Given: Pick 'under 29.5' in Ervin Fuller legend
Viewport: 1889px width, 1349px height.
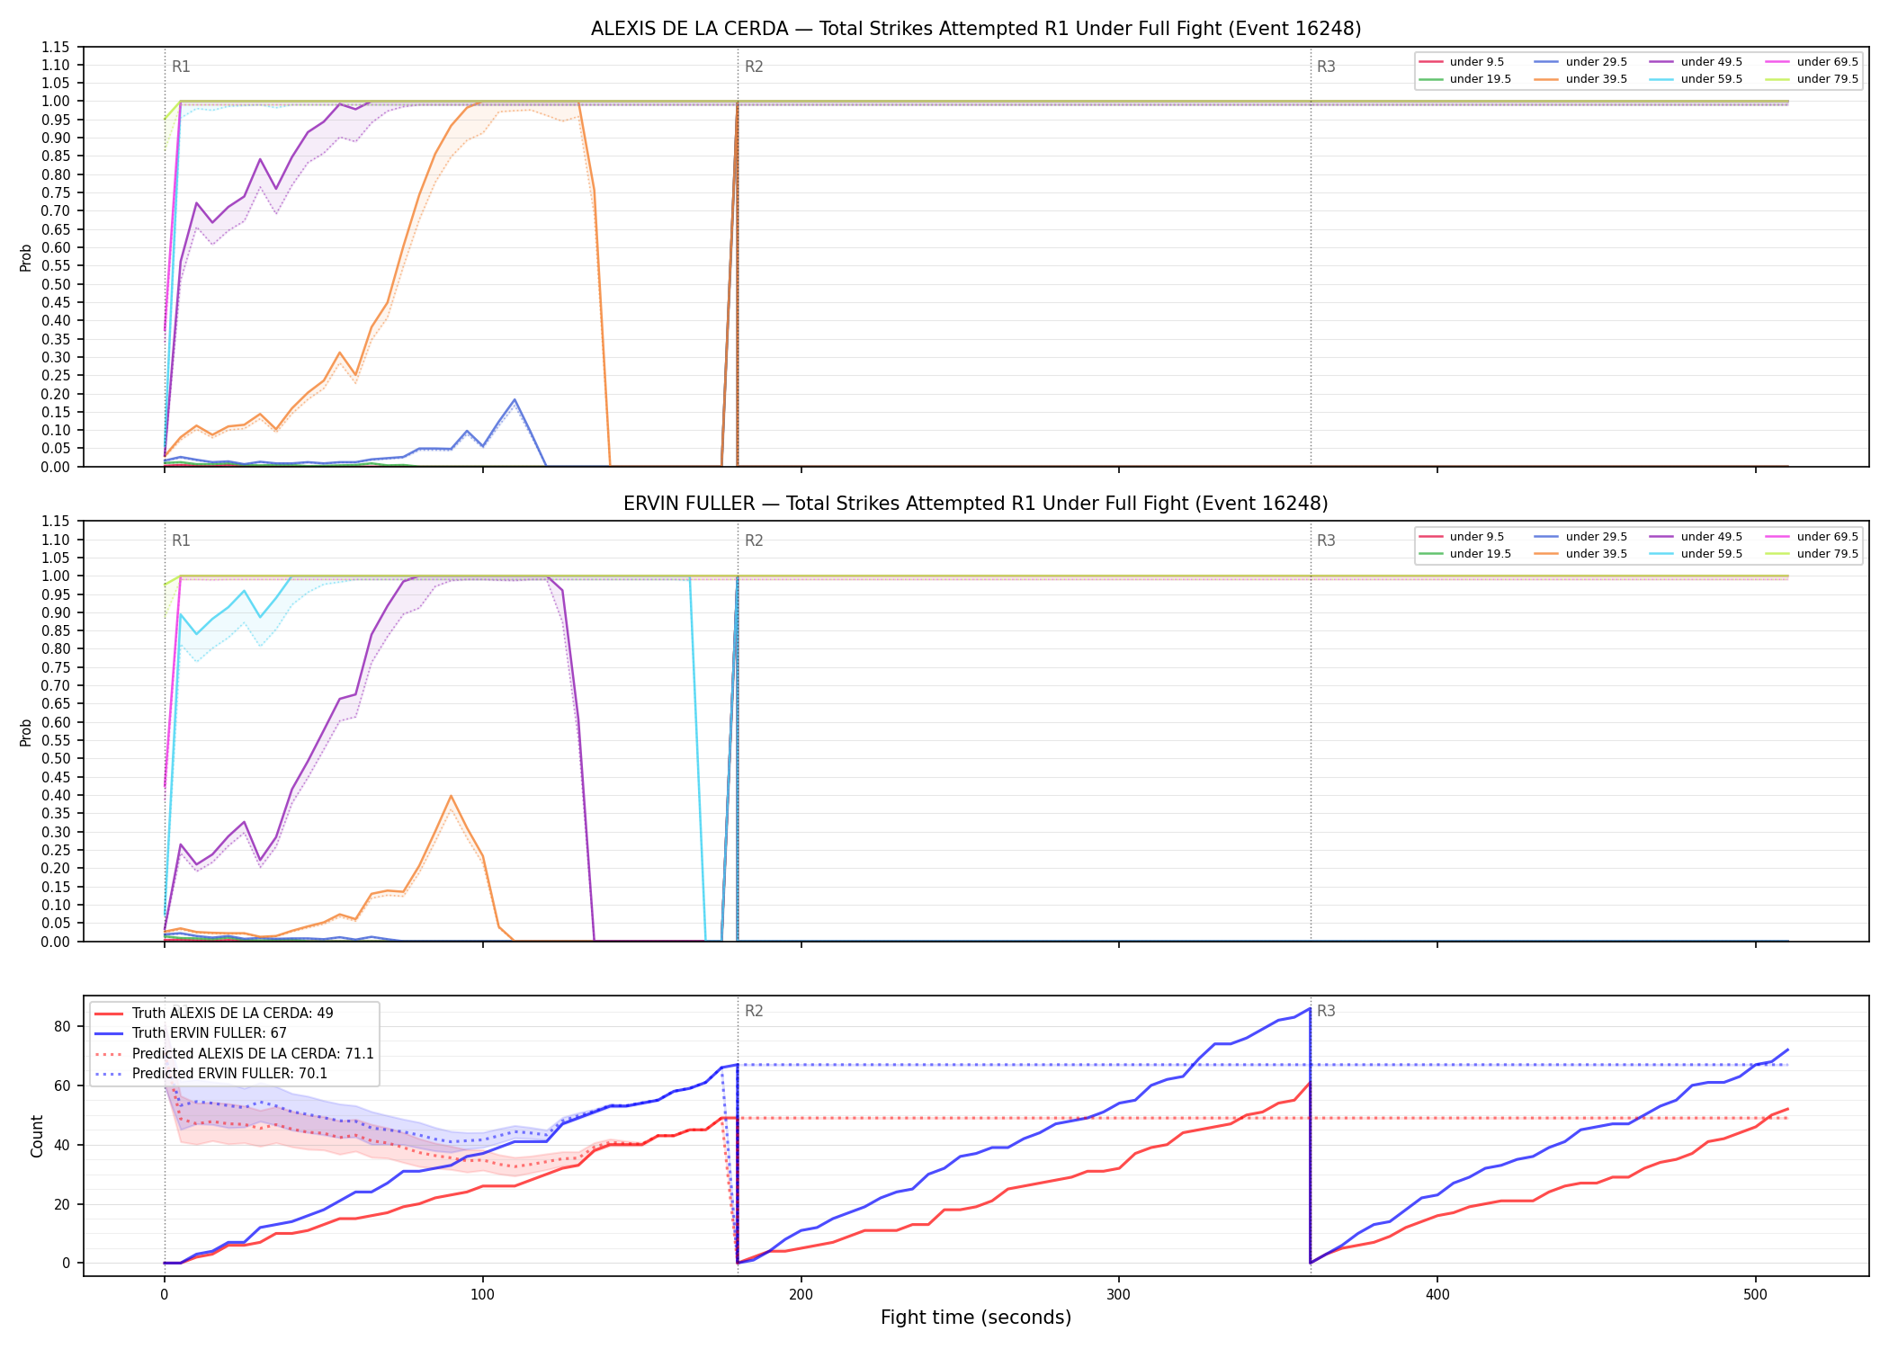Looking at the screenshot, I should tap(1580, 537).
